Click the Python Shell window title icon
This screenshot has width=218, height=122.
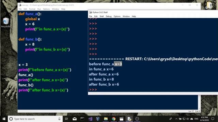[91, 12]
